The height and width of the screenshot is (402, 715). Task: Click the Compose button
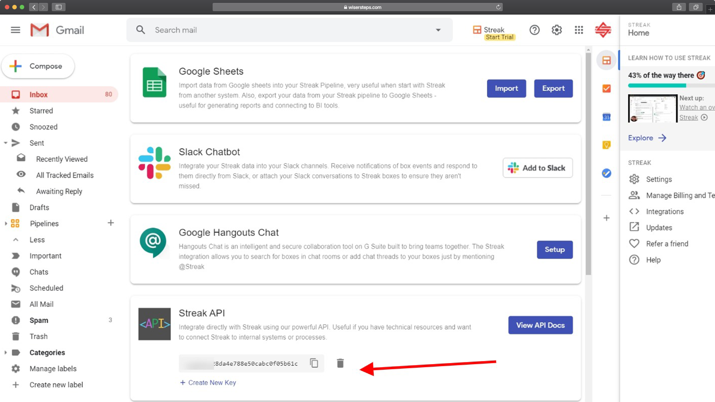point(38,66)
